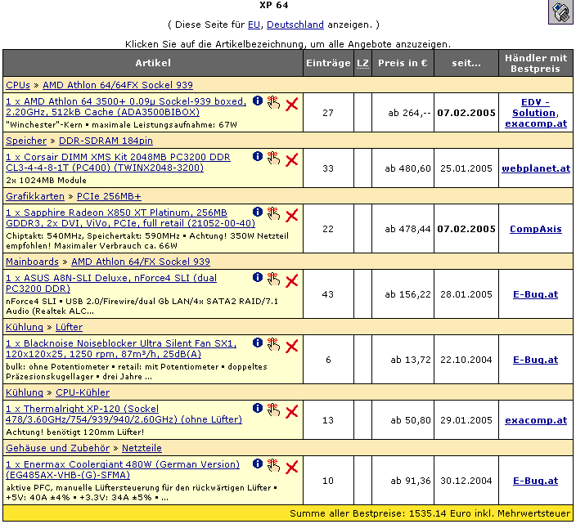The image size is (576, 524).
Task: Open AMD Athlon 64/64FX Sockel 939 CPU category
Action: [118, 85]
